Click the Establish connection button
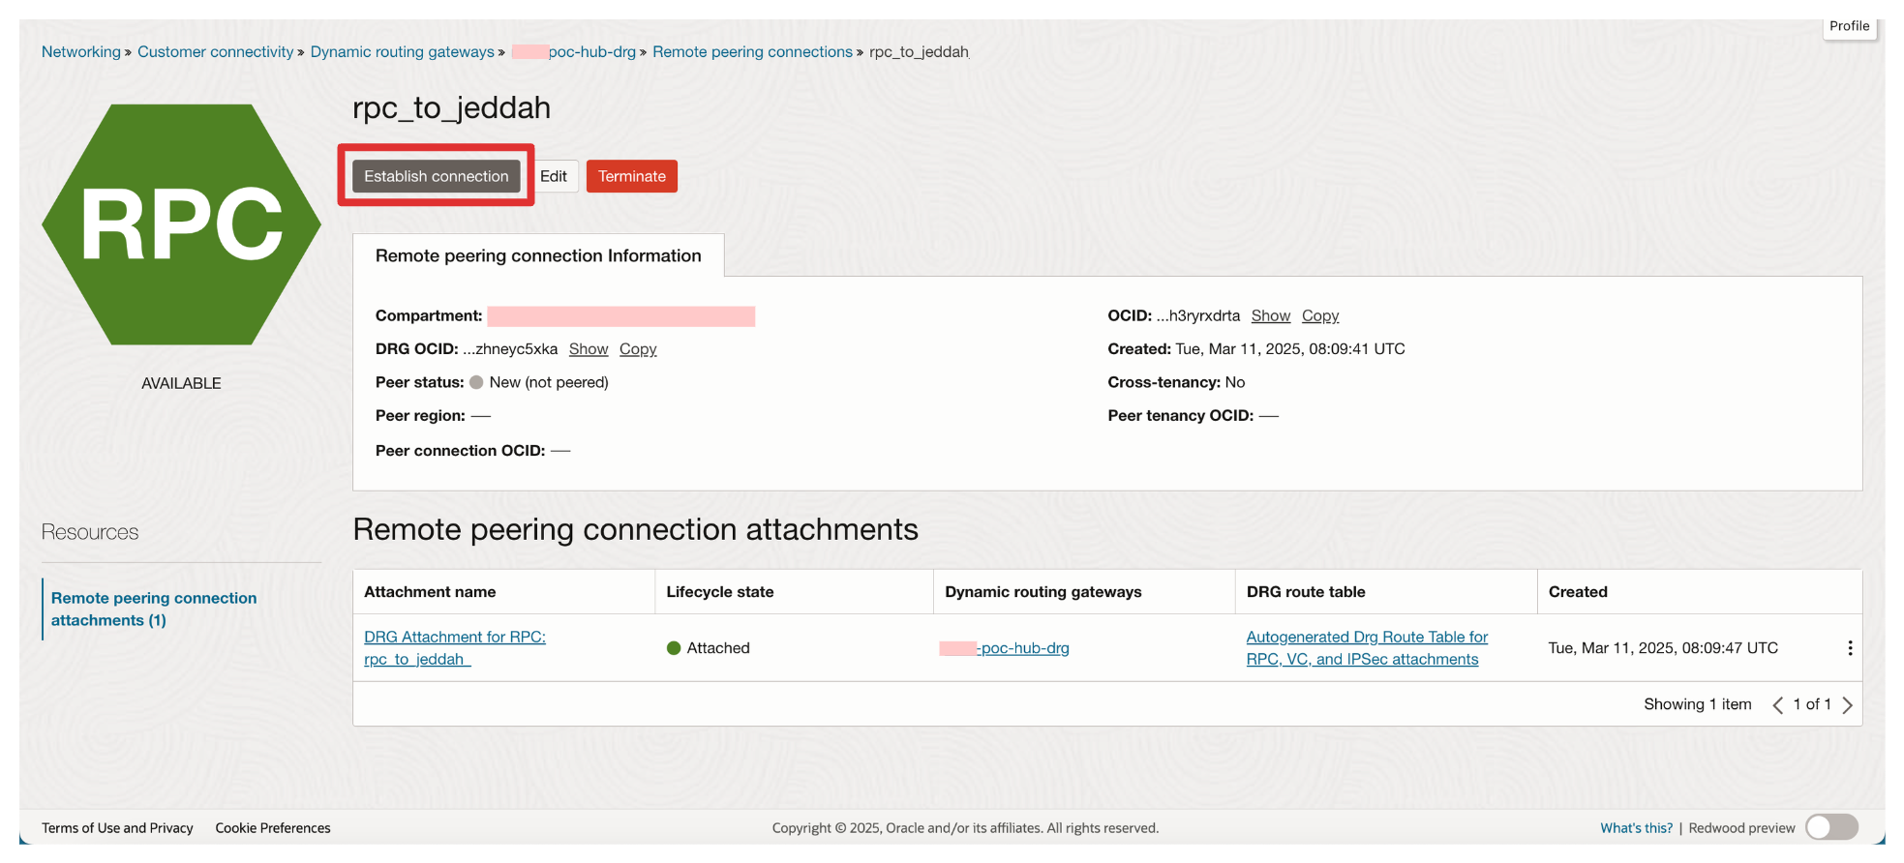This screenshot has width=1904, height=863. [436, 176]
